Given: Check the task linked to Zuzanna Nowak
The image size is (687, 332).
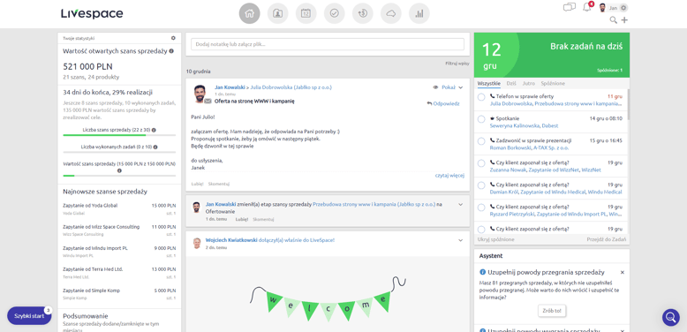Looking at the screenshot, I should 481,163.
